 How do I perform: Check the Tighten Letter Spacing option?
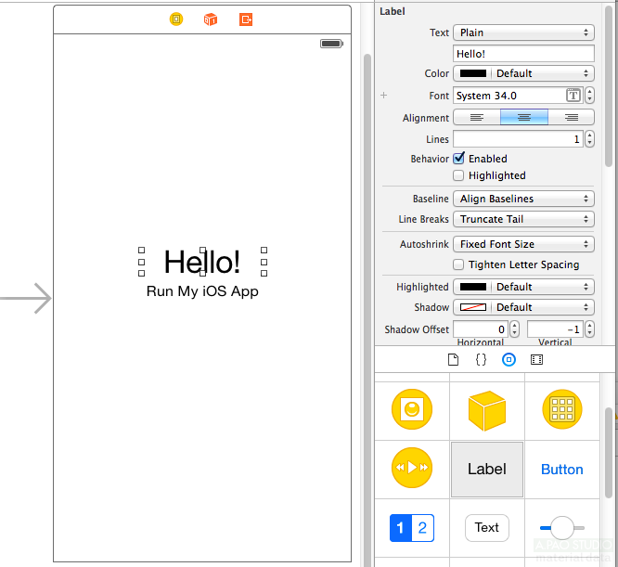point(458,264)
